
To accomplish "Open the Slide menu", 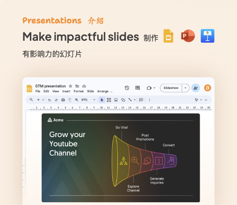I will [90, 91].
